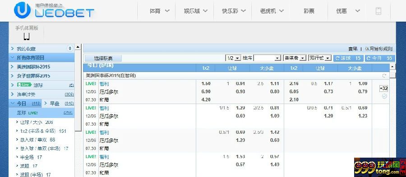Open the 优惠 navigation dropdown
The image size is (406, 177).
(x=348, y=11)
